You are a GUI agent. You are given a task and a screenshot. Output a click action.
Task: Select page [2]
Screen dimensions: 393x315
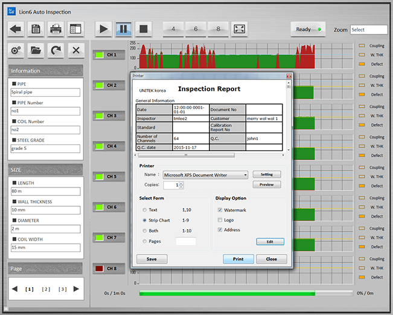point(46,289)
